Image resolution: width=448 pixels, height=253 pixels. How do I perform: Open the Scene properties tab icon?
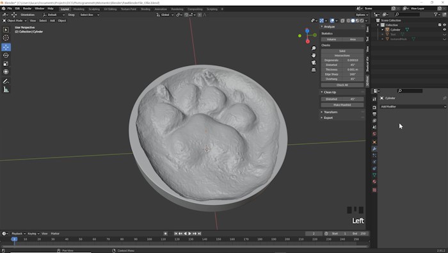[374, 127]
